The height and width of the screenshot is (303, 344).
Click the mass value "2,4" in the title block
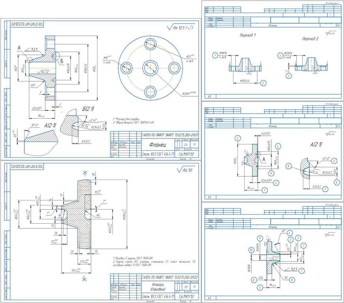[185, 144]
